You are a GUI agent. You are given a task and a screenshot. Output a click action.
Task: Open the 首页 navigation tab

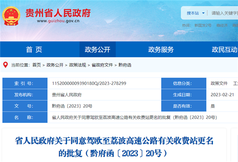pos(34,50)
